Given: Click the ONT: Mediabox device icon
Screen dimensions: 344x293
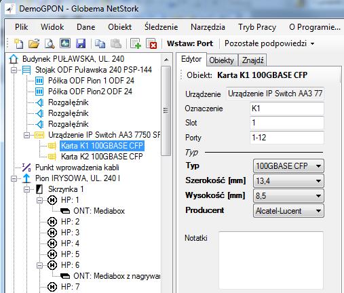Looking at the screenshot, I should pos(66,211).
